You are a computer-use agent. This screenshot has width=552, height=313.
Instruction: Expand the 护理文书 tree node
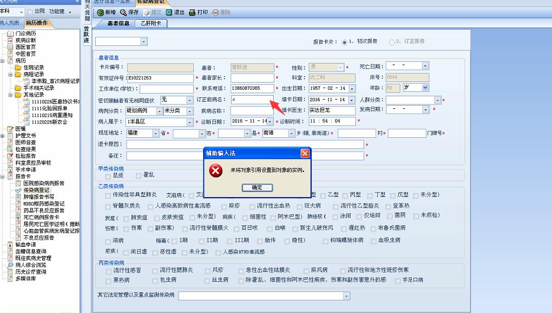pyautogui.click(x=2, y=136)
